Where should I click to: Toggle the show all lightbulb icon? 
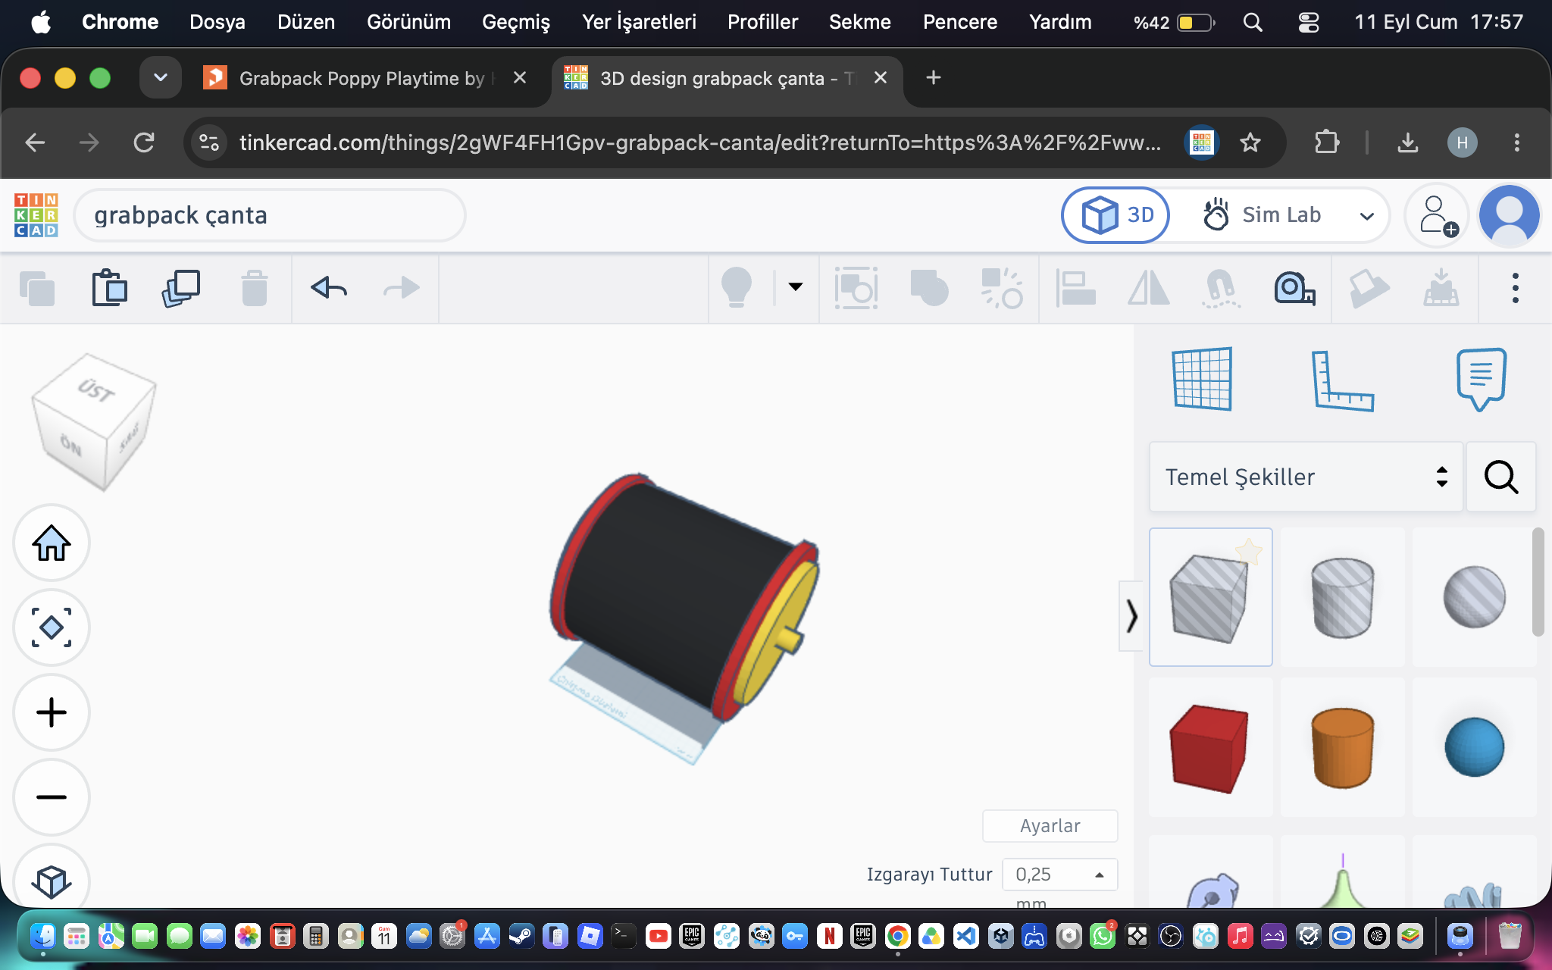coord(736,287)
